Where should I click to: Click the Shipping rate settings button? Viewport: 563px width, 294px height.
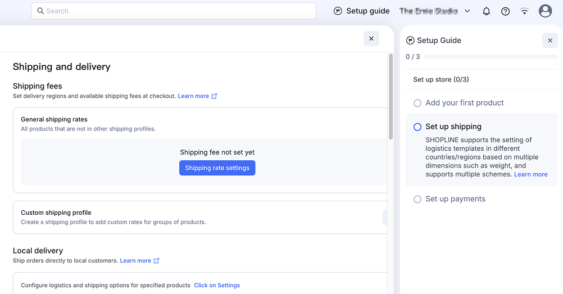217,168
